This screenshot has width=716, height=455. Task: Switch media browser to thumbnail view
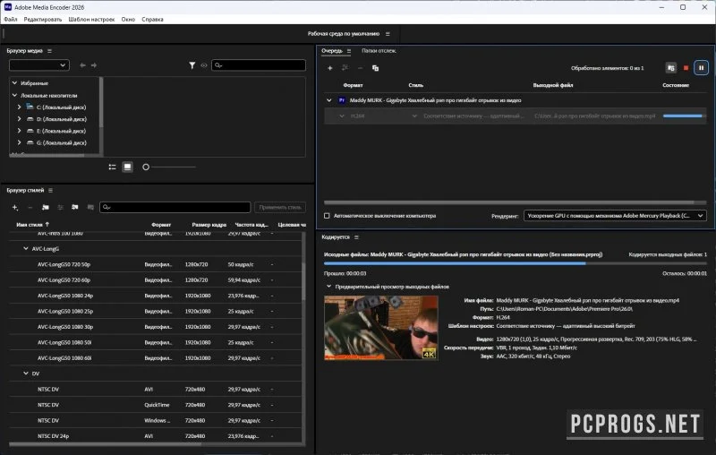coord(127,167)
